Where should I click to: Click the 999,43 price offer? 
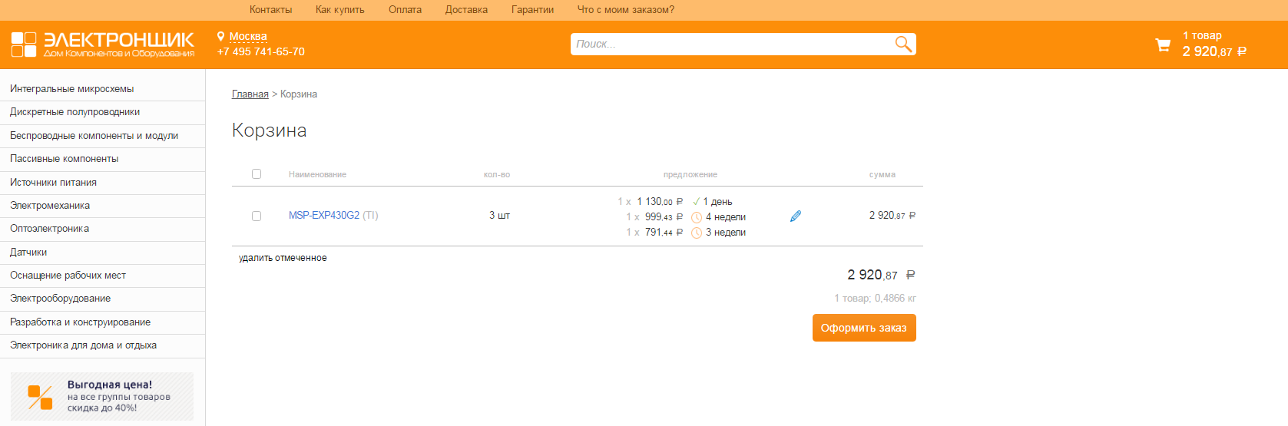(664, 217)
